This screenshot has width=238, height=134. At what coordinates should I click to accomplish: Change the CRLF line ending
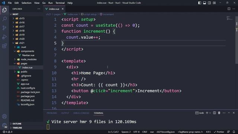(x=145, y=132)
